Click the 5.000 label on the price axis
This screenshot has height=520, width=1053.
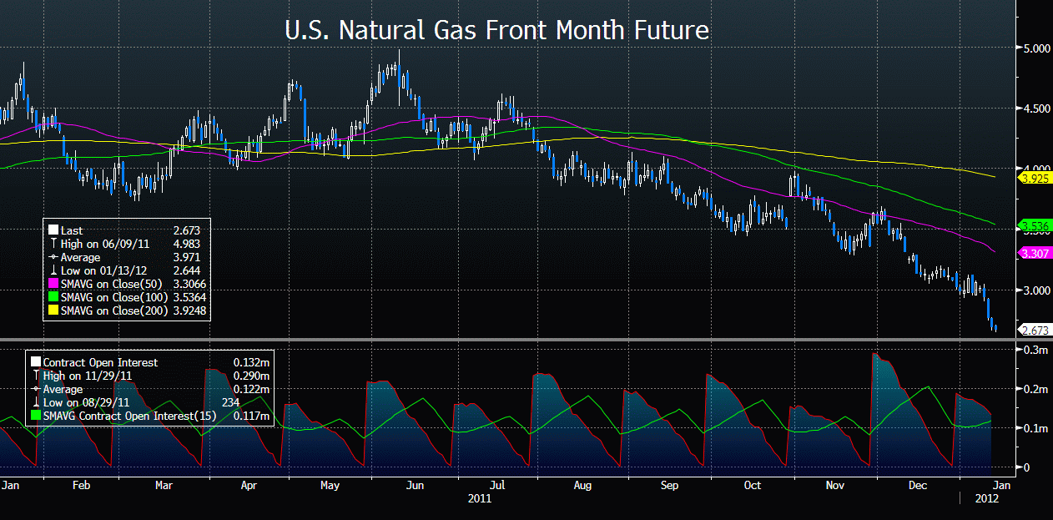(x=1036, y=48)
